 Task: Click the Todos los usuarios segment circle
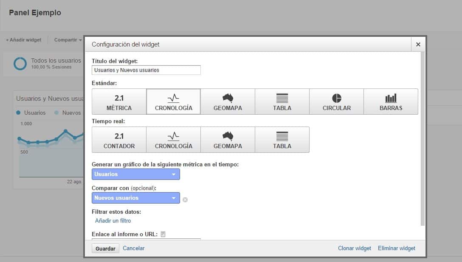(20, 63)
